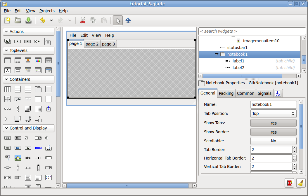This screenshot has width=308, height=196.
Task: Increase the Tab Border spin value
Action: tap(294, 148)
